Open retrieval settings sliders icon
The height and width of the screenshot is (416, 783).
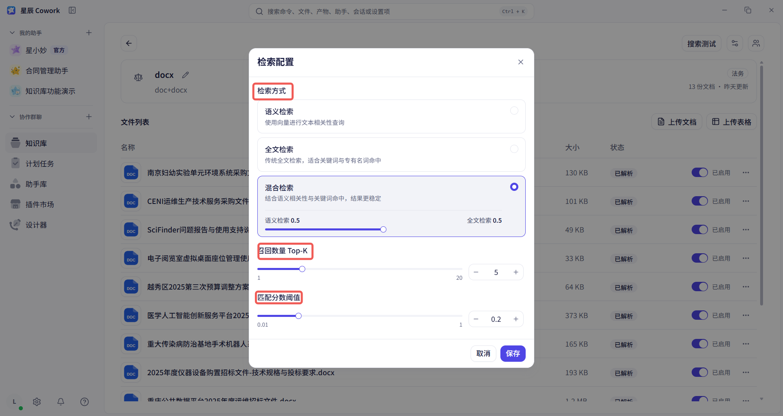(x=735, y=43)
